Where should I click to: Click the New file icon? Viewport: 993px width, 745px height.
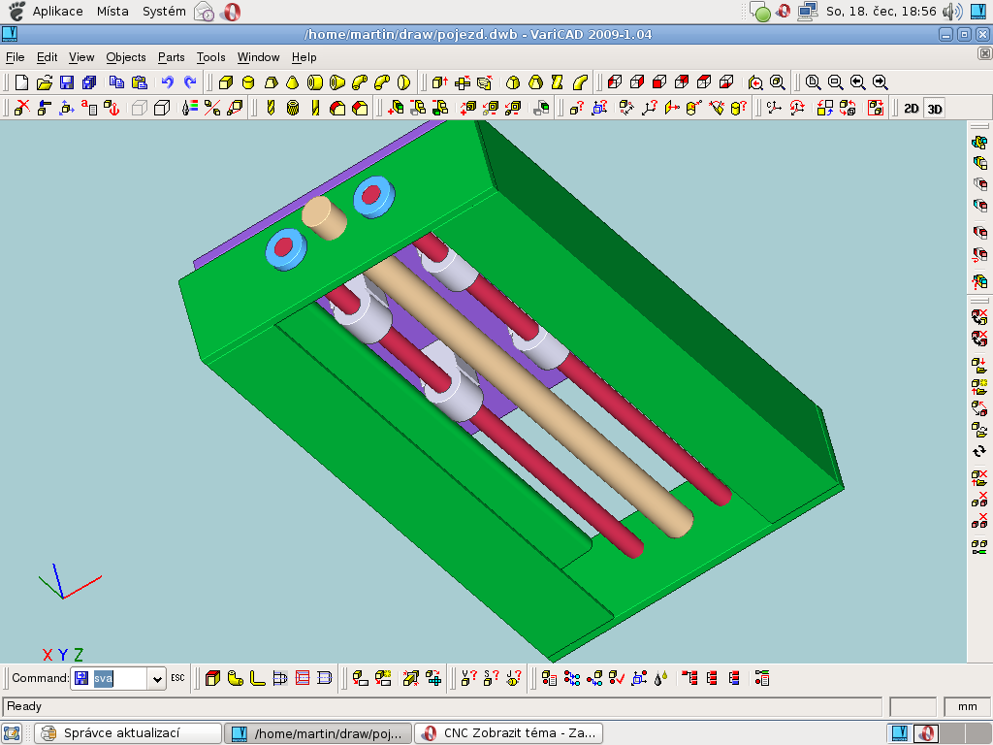tap(21, 82)
